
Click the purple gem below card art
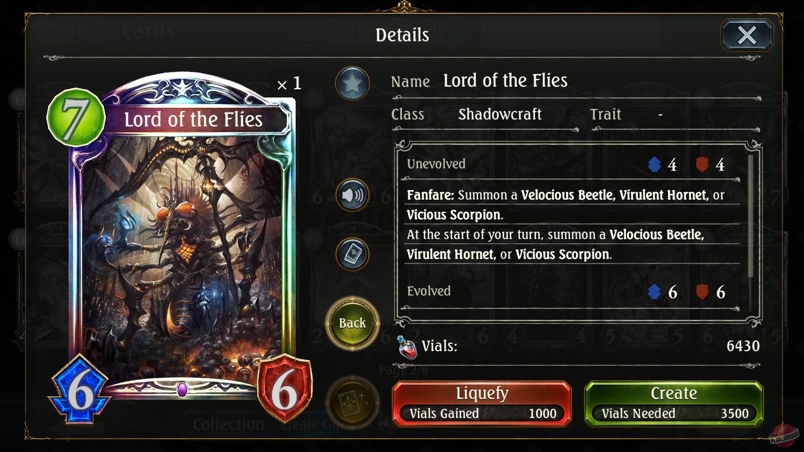(x=182, y=390)
